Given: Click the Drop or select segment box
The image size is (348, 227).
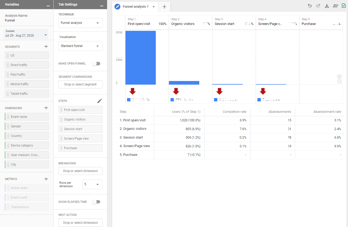Looking at the screenshot, I should tap(80, 84).
